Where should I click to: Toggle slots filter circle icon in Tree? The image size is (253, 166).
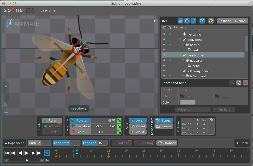(187, 21)
